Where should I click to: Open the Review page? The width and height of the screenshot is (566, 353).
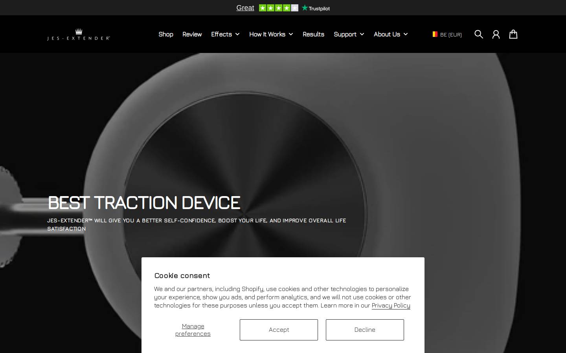192,34
